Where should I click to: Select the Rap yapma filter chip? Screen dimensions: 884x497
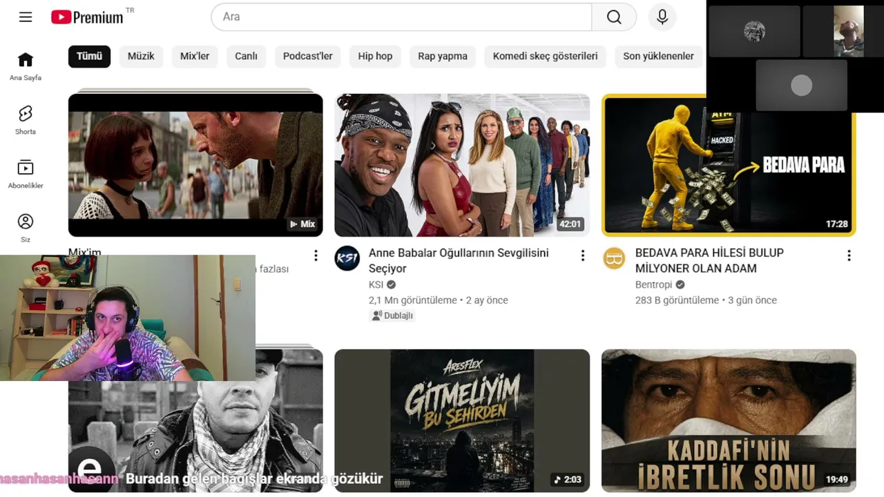(x=443, y=56)
